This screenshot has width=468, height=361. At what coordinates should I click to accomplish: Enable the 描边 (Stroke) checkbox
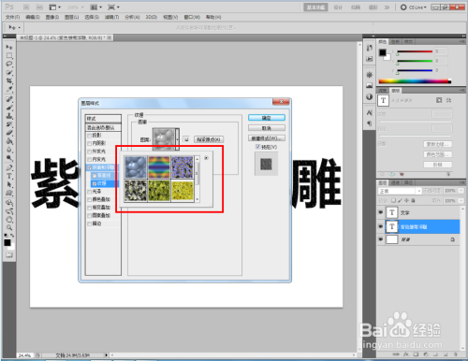(89, 224)
